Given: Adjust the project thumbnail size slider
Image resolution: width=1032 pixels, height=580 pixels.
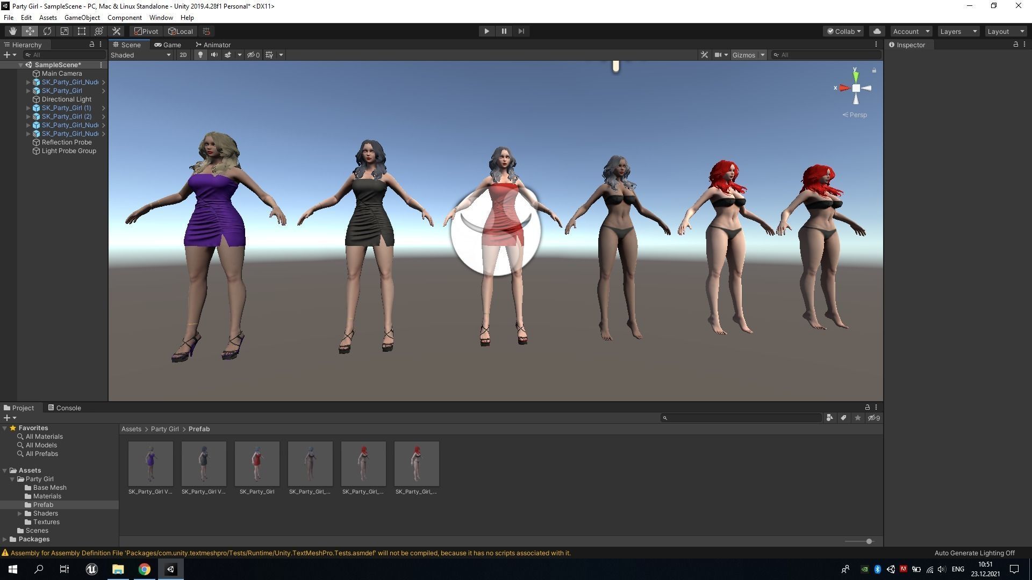Looking at the screenshot, I should click(869, 541).
